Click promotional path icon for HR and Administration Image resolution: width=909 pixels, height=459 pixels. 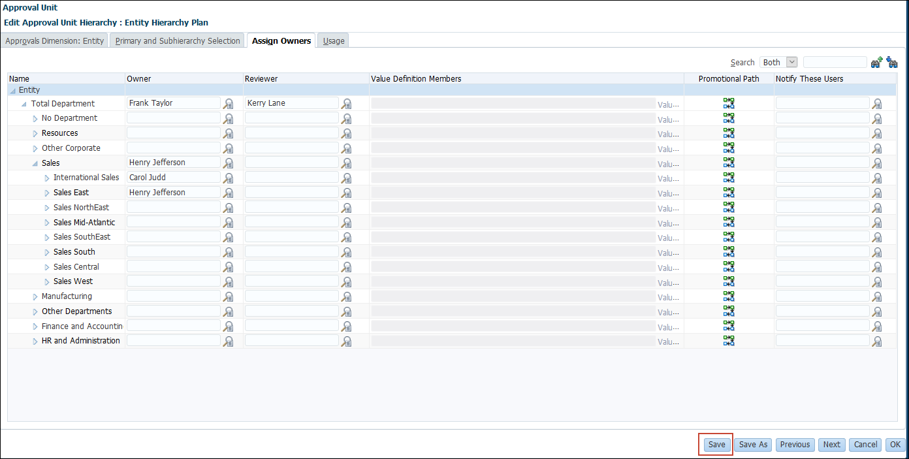(x=729, y=341)
